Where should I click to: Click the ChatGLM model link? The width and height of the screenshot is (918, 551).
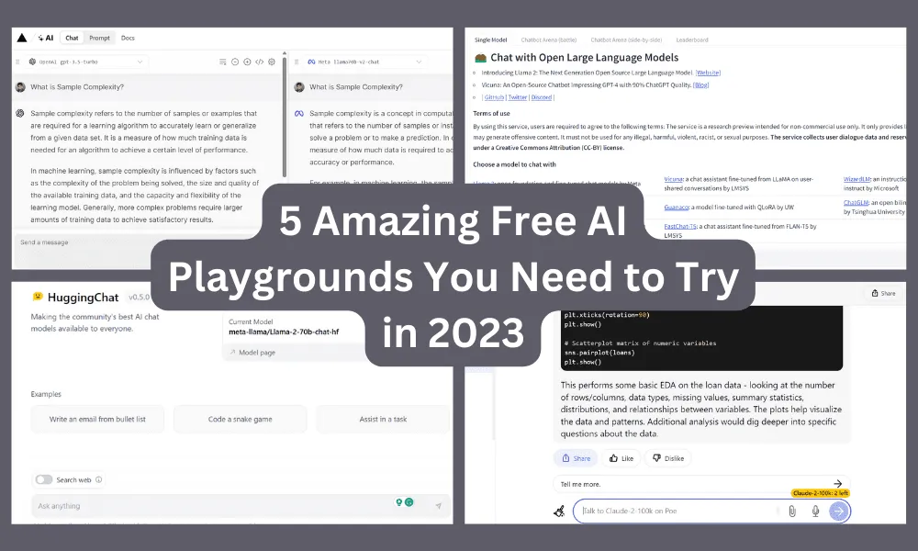[x=856, y=203]
